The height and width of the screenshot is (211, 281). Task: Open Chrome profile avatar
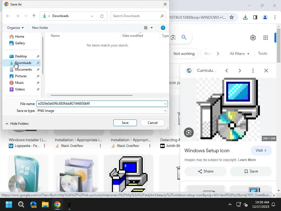pyautogui.click(x=265, y=17)
